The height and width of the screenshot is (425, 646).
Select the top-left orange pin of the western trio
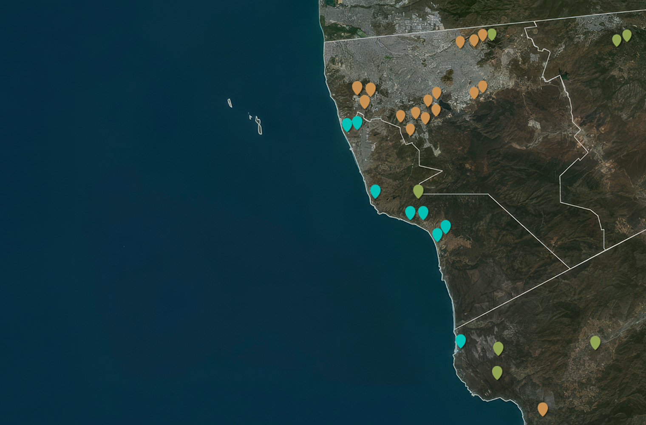coord(357,88)
